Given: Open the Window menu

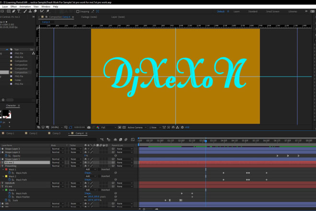Looking at the screenshot, I should (46, 7).
